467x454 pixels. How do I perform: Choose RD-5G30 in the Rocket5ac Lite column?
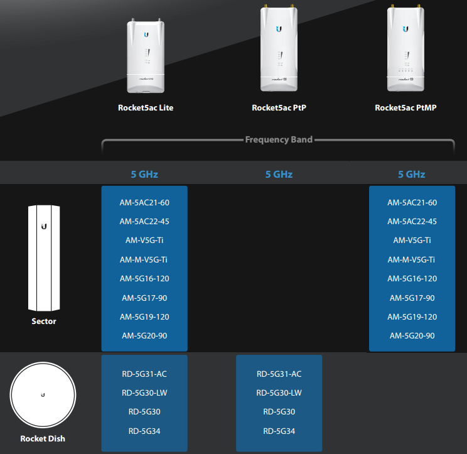(x=144, y=412)
